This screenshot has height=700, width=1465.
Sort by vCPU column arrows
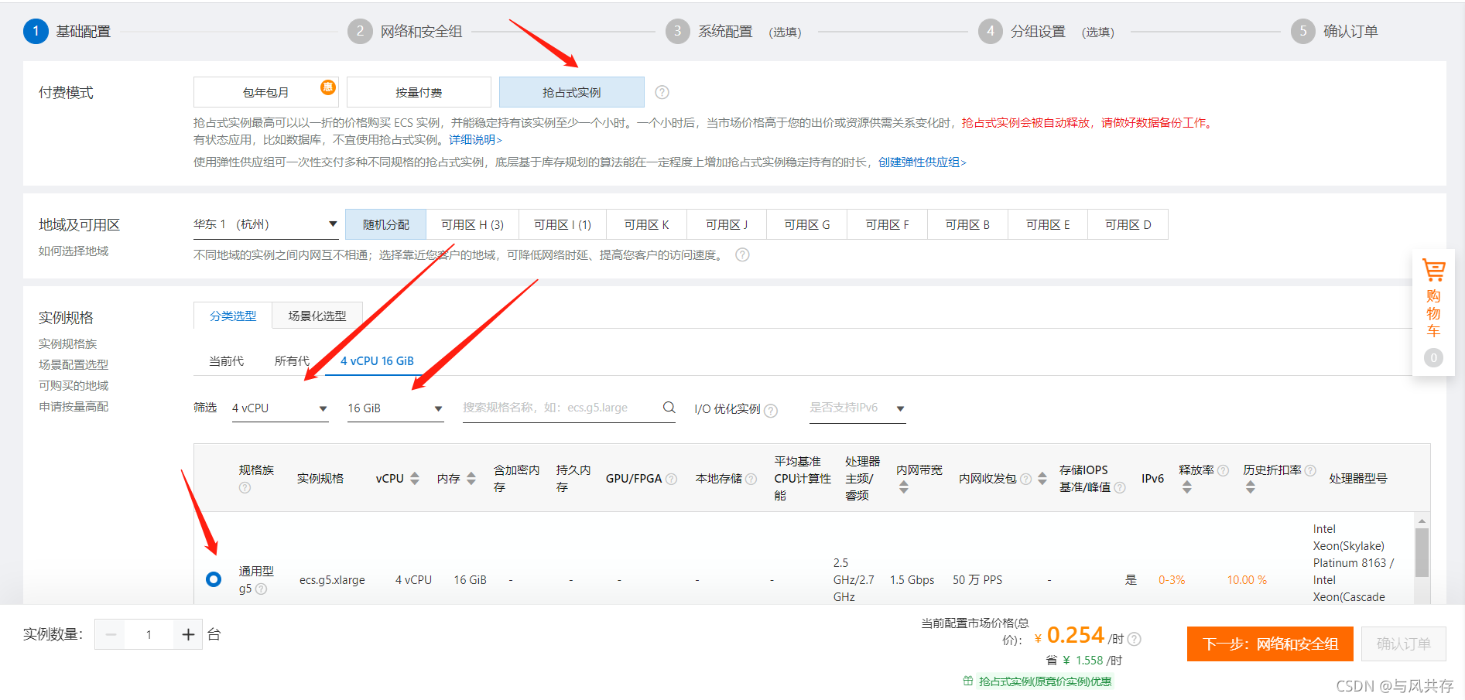coord(415,479)
